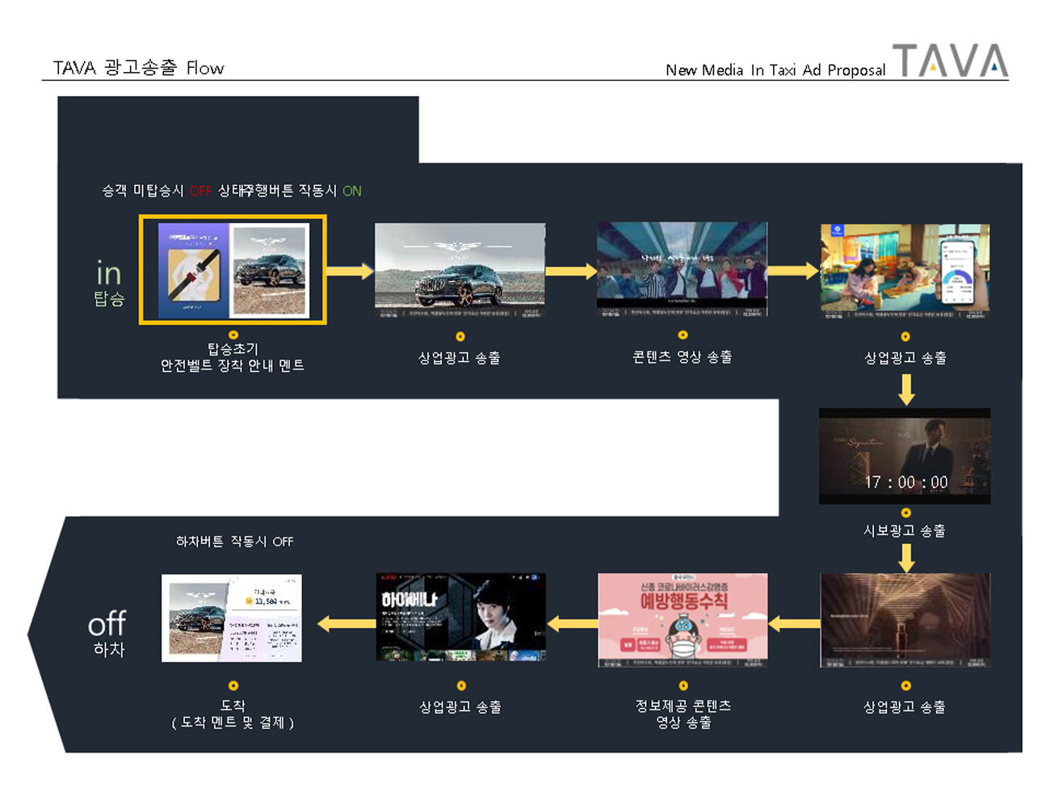
Task: Click the arrow pointing to the arrival payment thumbnail
Action: (346, 623)
